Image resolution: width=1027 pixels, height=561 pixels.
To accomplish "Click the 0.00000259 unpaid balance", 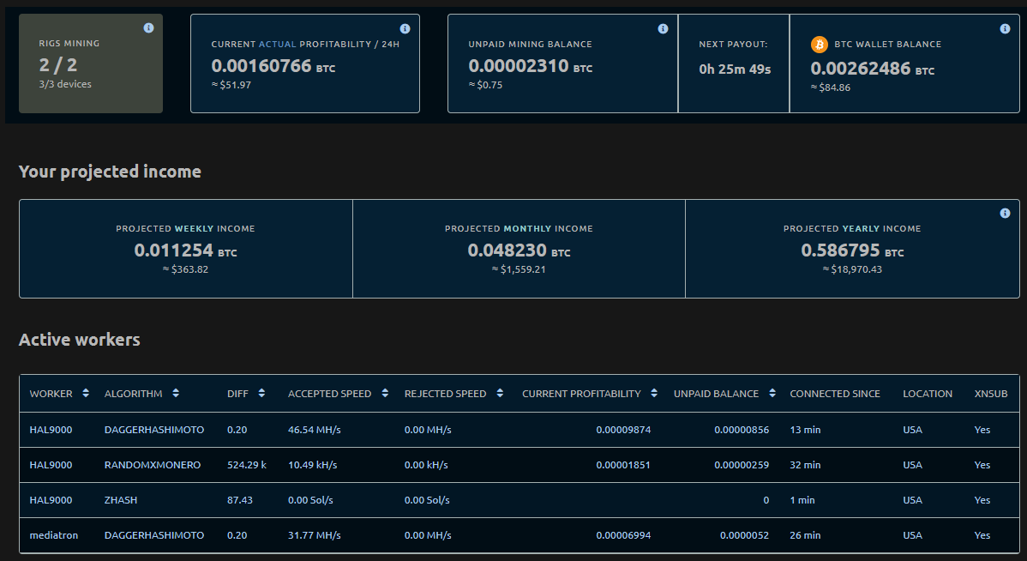I will pos(742,465).
